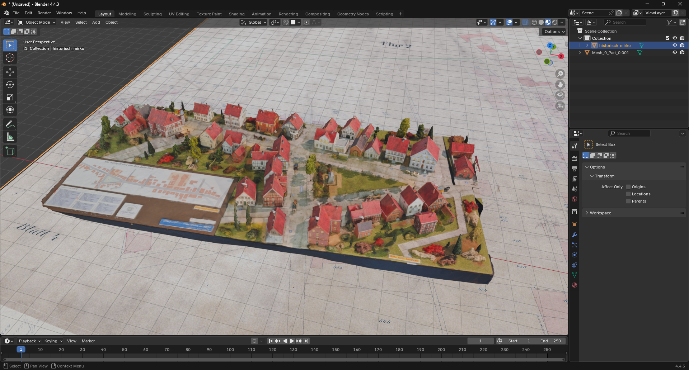
Task: Switch to the Shading workspace tab
Action: click(x=236, y=14)
